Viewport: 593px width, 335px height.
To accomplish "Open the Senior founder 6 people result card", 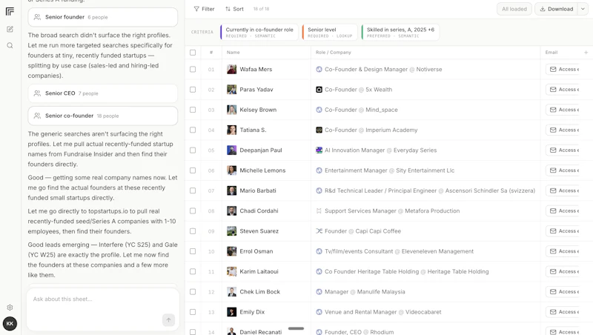I will click(103, 17).
